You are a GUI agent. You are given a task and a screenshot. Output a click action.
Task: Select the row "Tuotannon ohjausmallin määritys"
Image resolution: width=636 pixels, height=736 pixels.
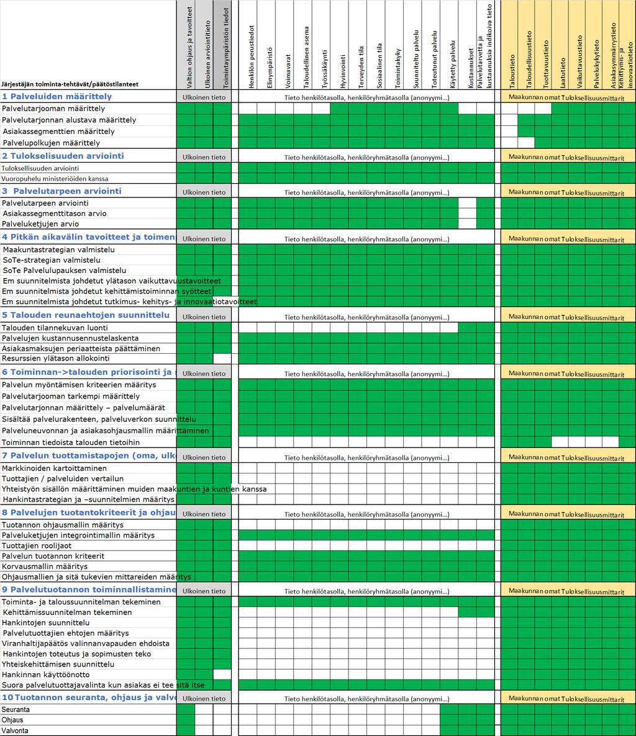click(63, 525)
